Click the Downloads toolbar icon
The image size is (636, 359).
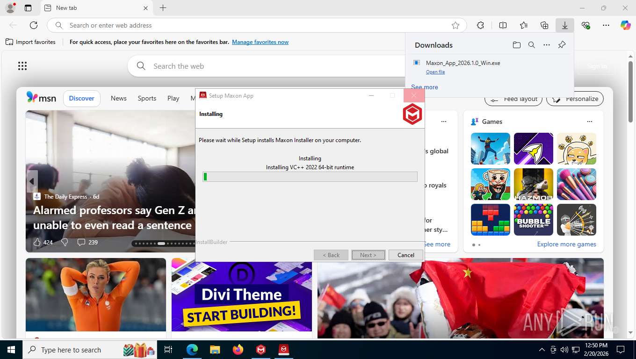(565, 25)
